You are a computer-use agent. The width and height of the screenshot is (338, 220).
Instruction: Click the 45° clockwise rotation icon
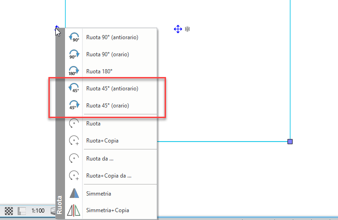coord(74,105)
